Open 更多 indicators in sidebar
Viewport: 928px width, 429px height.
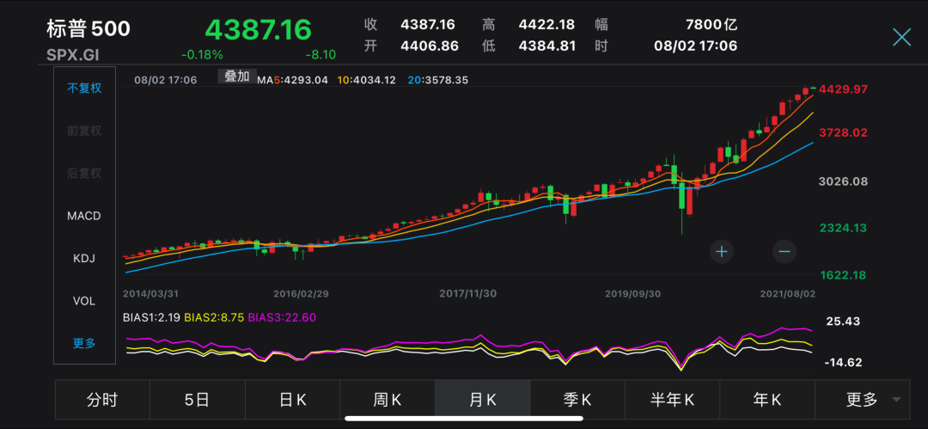click(84, 344)
